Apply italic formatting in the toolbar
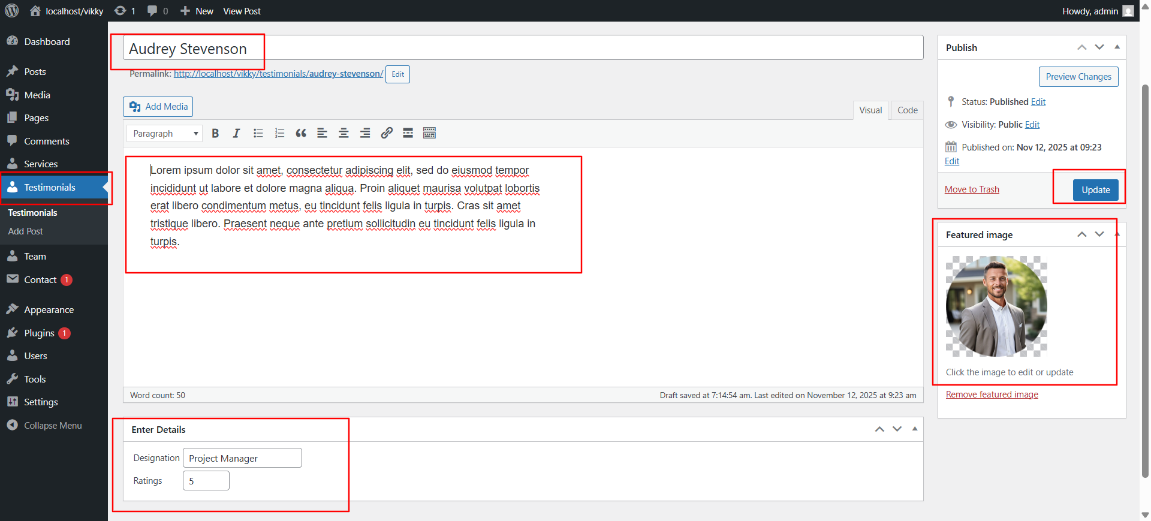The height and width of the screenshot is (521, 1151). pyautogui.click(x=236, y=133)
